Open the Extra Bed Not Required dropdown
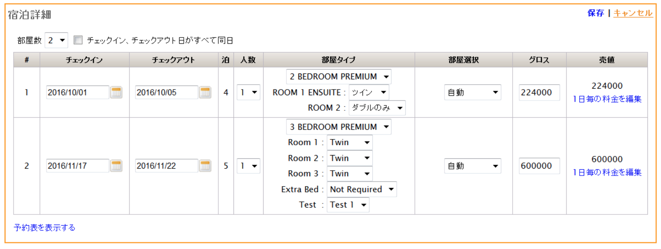 pyautogui.click(x=362, y=189)
